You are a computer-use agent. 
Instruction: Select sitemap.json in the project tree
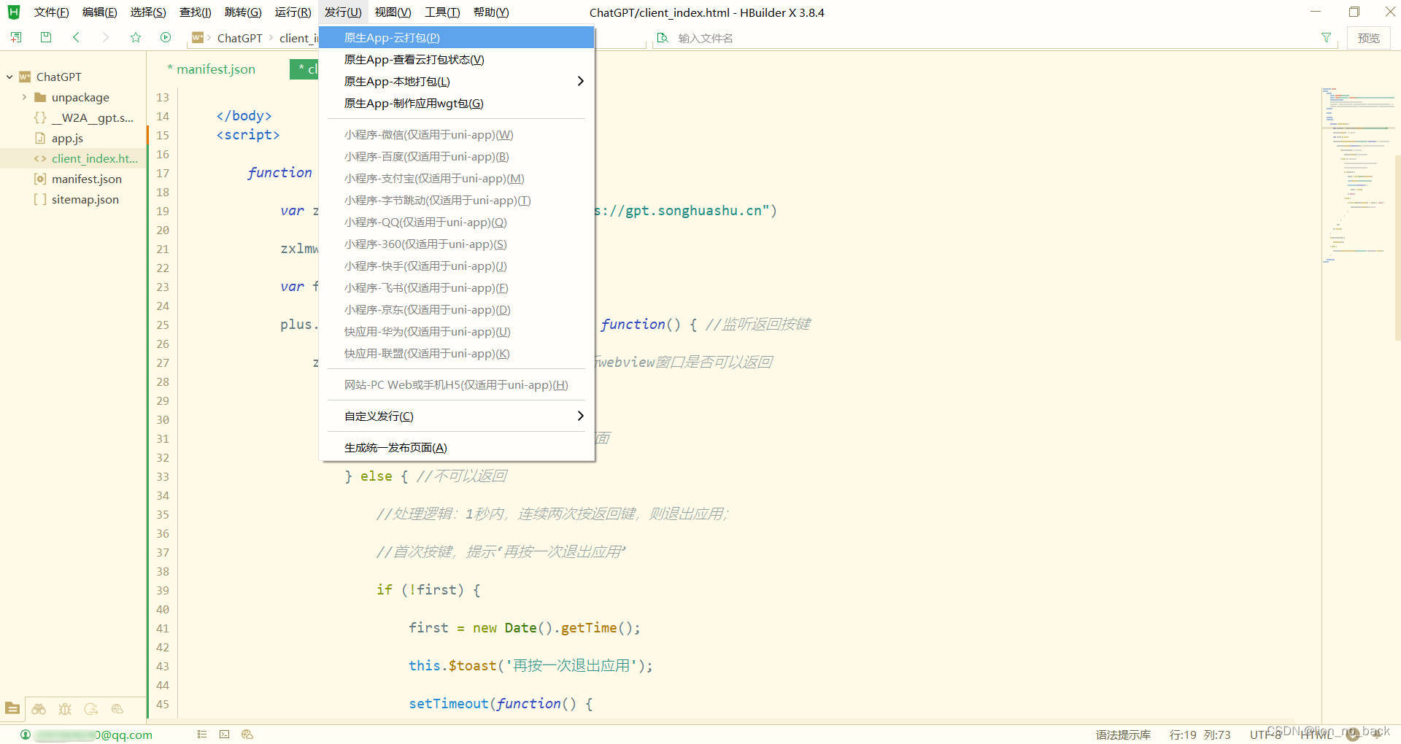pyautogui.click(x=85, y=199)
